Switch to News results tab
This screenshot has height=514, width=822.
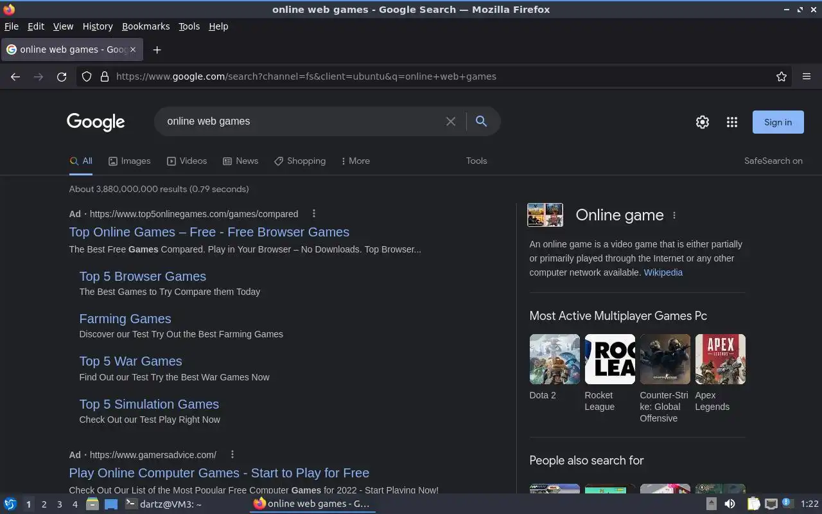click(x=240, y=161)
